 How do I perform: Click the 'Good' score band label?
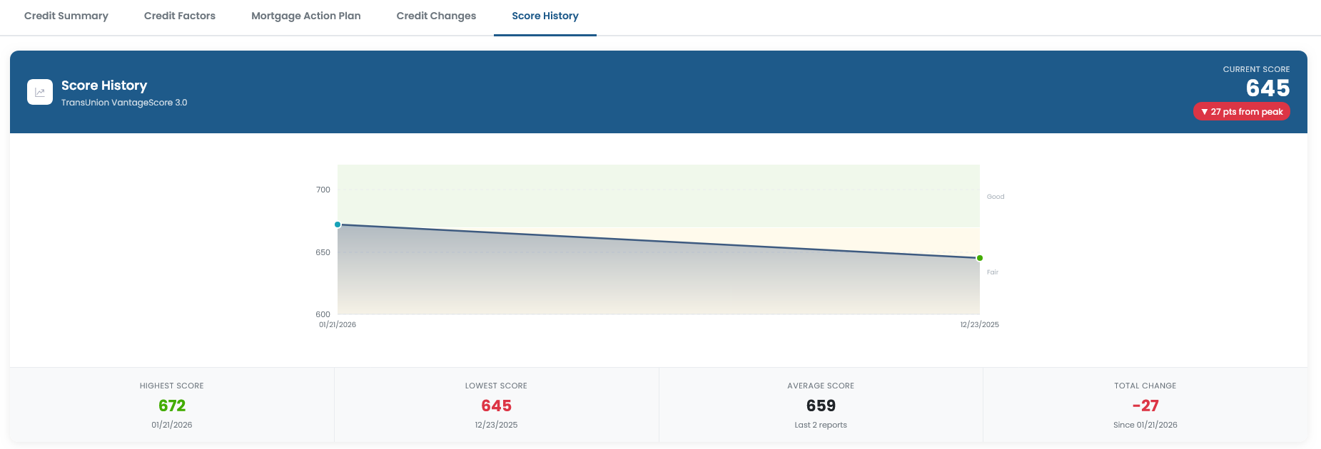(994, 196)
